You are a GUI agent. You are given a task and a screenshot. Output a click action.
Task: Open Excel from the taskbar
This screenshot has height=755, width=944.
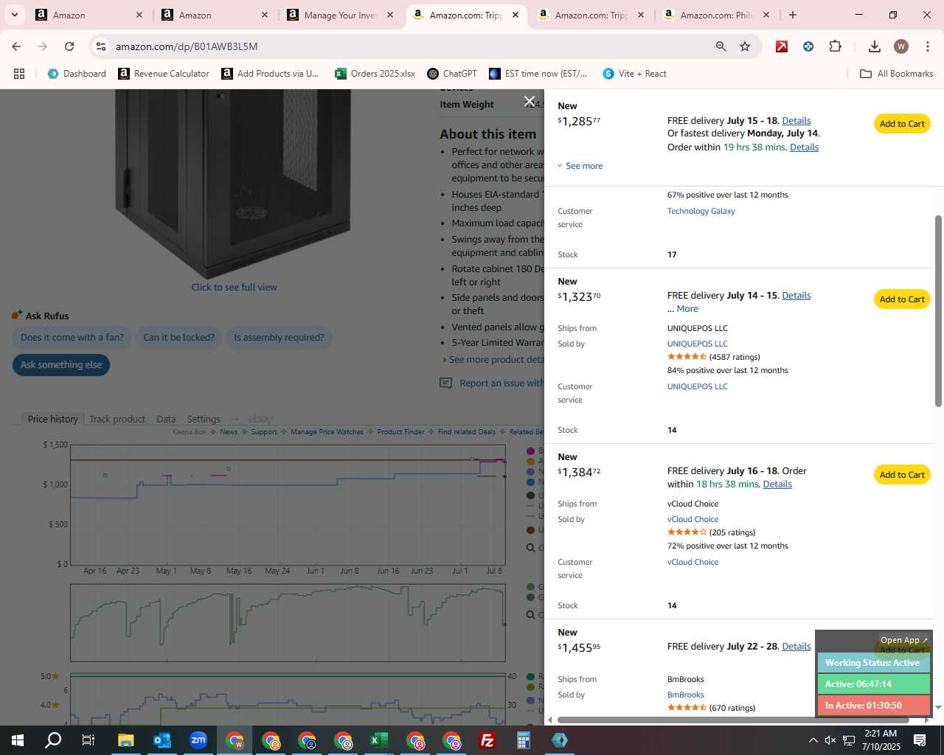coord(378,740)
